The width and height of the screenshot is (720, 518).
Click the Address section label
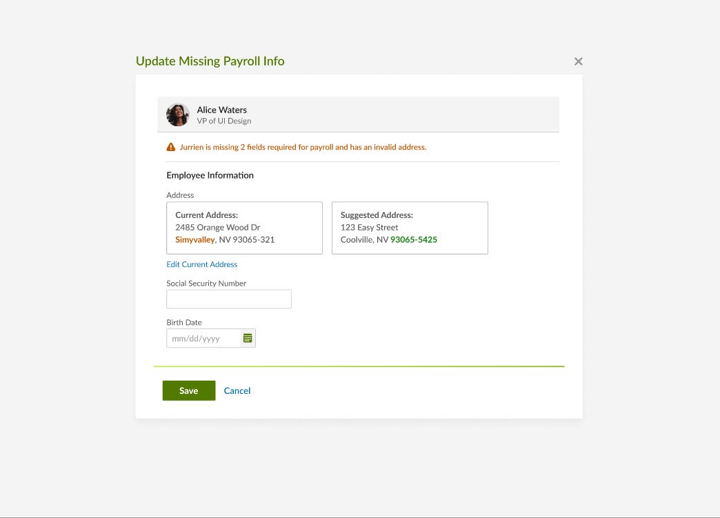(180, 195)
